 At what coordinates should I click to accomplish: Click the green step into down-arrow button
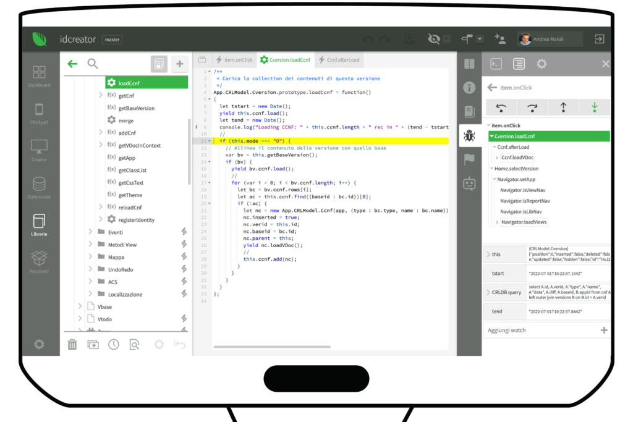(595, 108)
